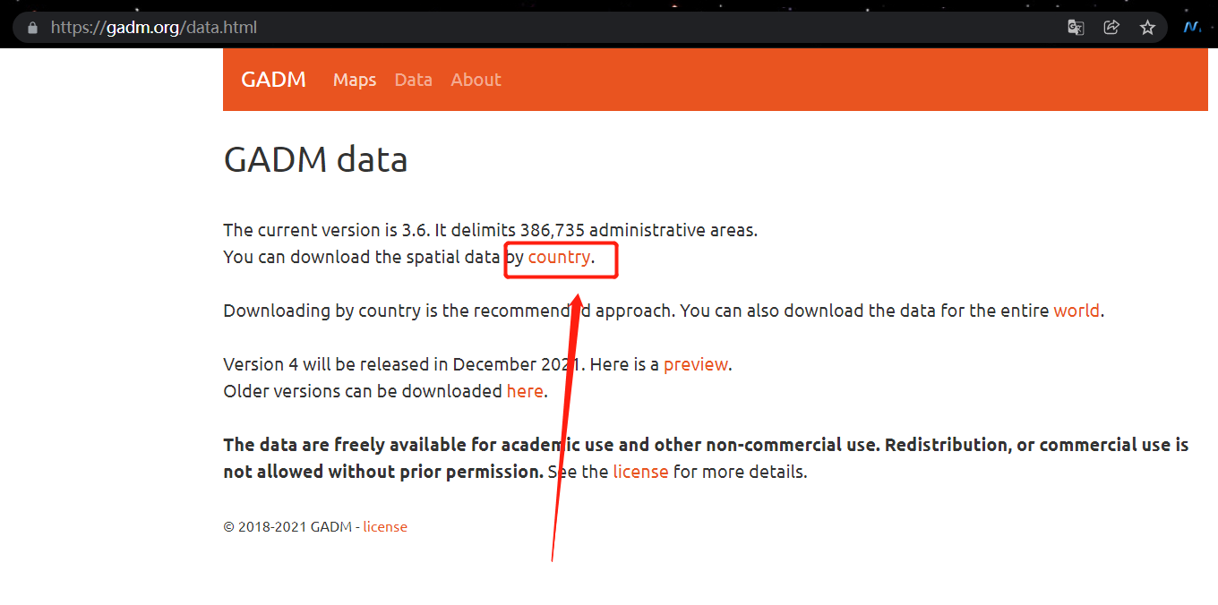Viewport: 1218px width, 605px height.
Task: Open the blue N extension icon
Action: coord(1192,28)
